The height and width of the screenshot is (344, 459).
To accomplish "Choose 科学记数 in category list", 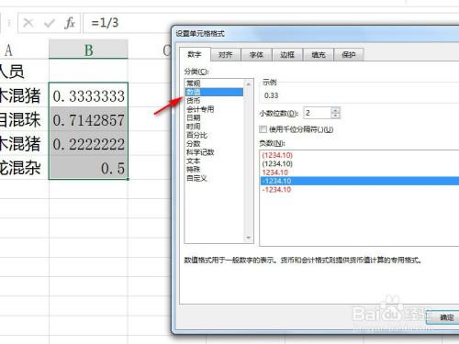I will point(214,152).
